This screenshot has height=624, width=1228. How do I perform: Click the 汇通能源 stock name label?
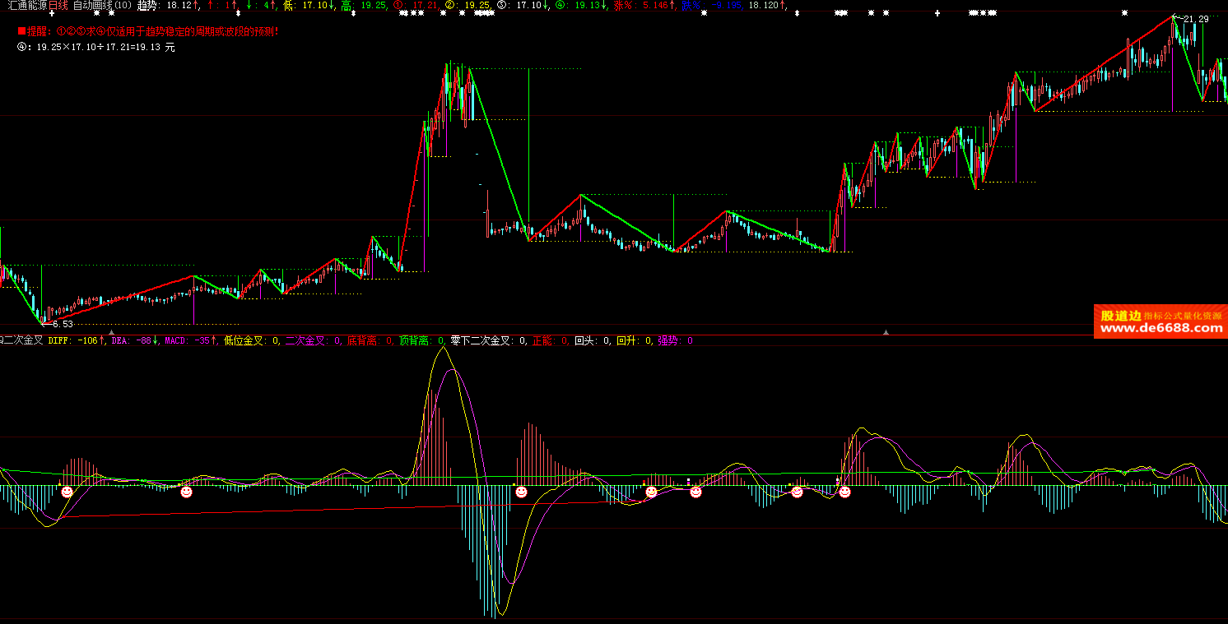(x=27, y=6)
